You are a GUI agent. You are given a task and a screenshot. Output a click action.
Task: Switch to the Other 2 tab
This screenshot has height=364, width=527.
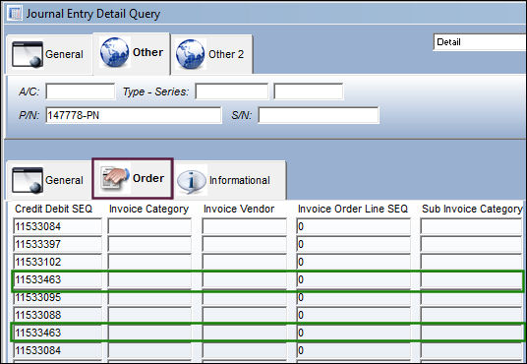[212, 54]
